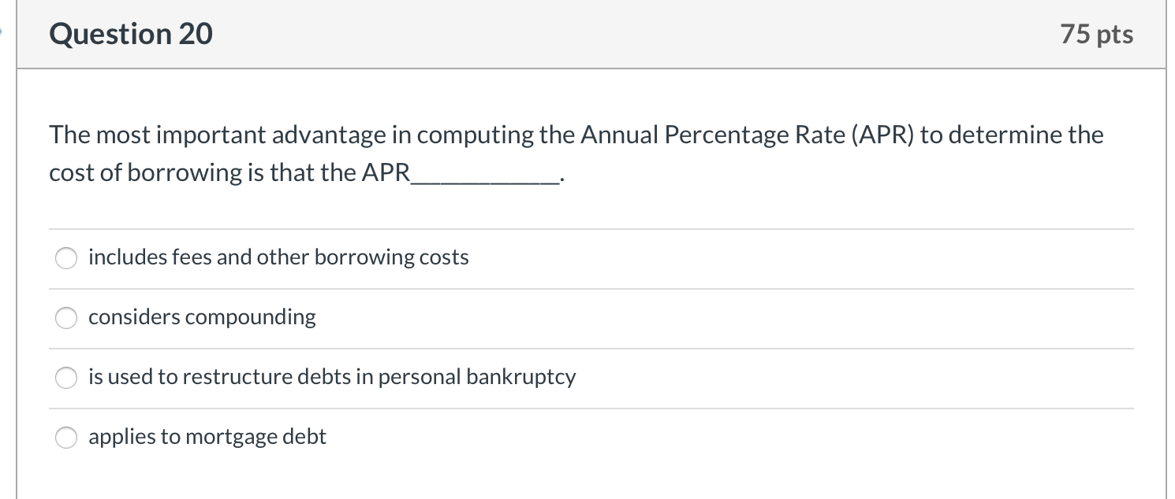1175x499 pixels.
Task: Click the text "considers compounding"
Action: point(202,317)
